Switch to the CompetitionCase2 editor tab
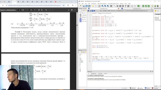 coord(137,8)
